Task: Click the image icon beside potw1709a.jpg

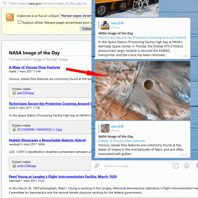Action: click(x=14, y=166)
